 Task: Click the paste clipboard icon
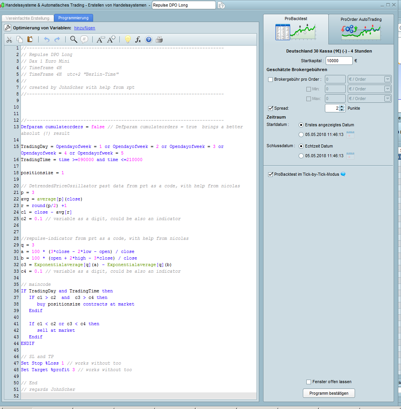tap(30, 39)
